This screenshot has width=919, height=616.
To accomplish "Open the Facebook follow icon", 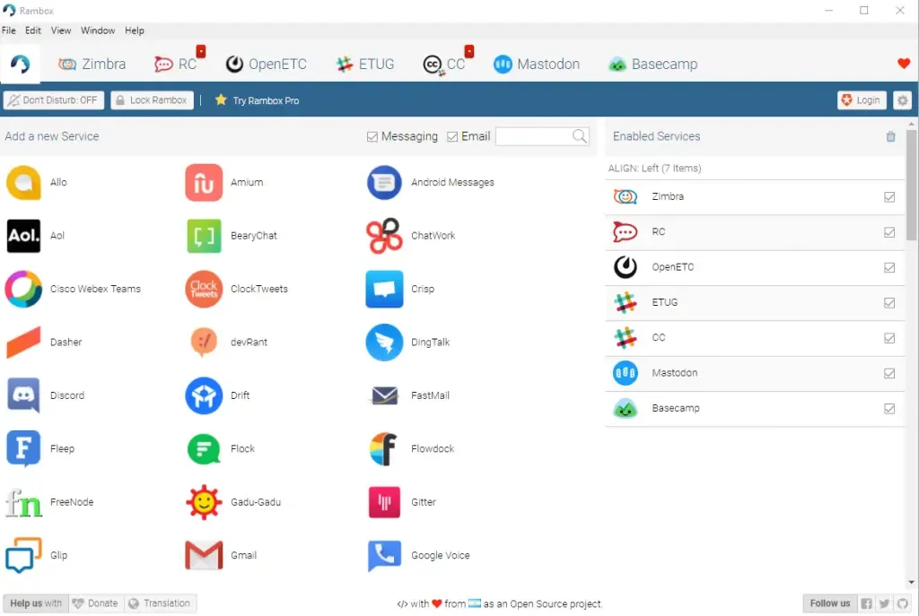I will pos(866,603).
